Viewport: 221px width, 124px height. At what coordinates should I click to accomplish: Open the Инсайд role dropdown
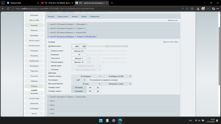click(86, 84)
